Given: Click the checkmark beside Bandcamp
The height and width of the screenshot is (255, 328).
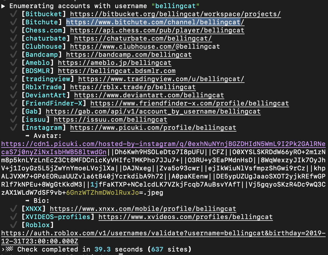Looking at the screenshot, I should point(14,54).
